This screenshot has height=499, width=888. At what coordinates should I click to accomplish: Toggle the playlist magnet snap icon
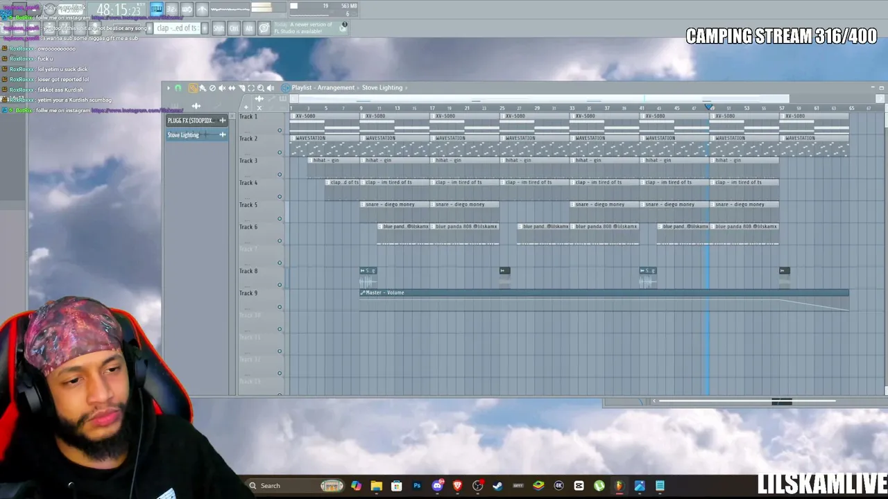tap(178, 88)
